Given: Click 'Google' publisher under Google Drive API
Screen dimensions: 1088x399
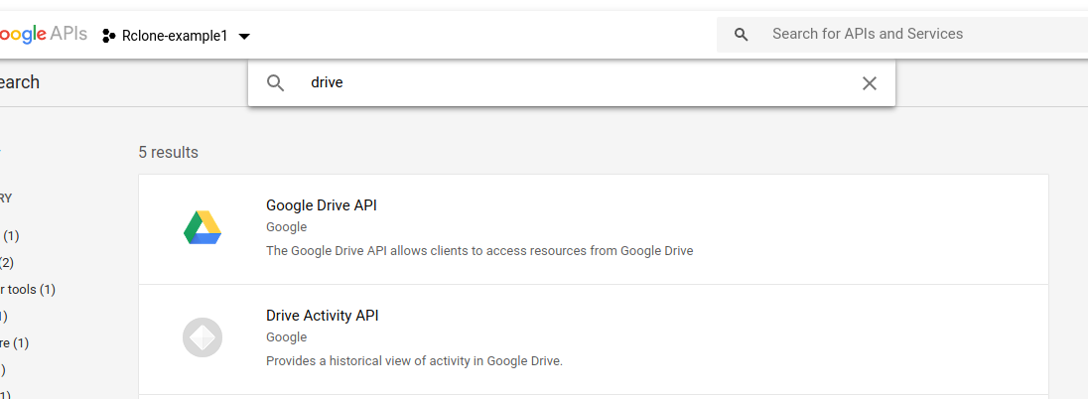Looking at the screenshot, I should coord(287,227).
